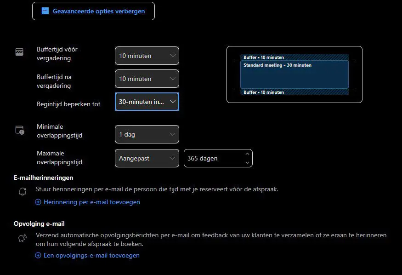Open the Begintijd beperken tot dropdown
The height and width of the screenshot is (275, 402).
point(147,102)
